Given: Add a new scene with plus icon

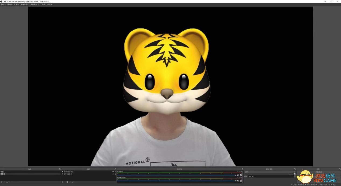Looking at the screenshot, I should coord(1,182).
